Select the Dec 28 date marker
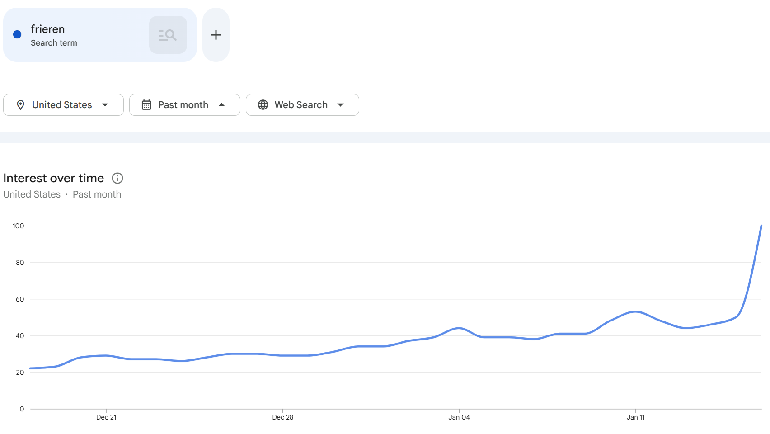Viewport: 770px width, 434px height. click(283, 417)
